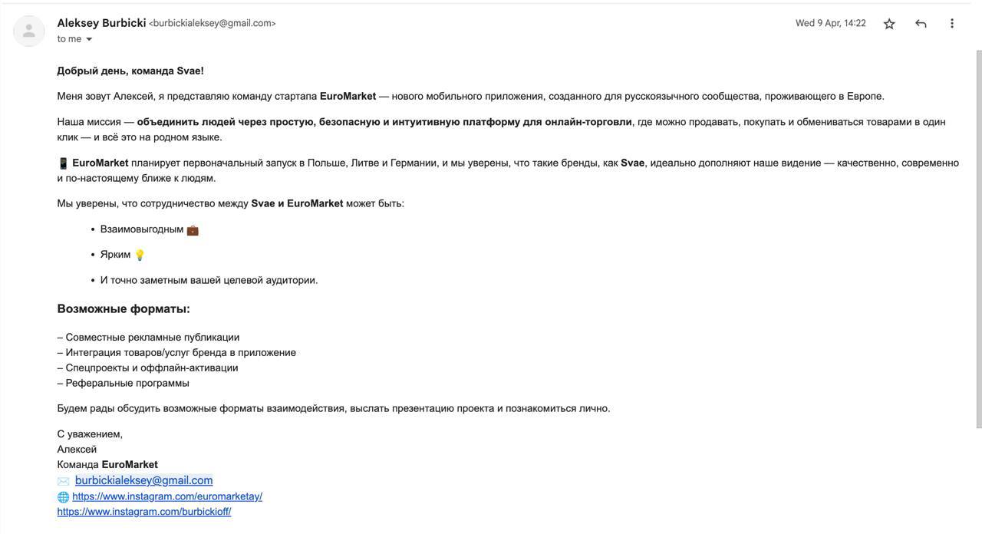
Task: Click the briefcase emoji after Взаимовыгодным
Action: pyautogui.click(x=193, y=230)
